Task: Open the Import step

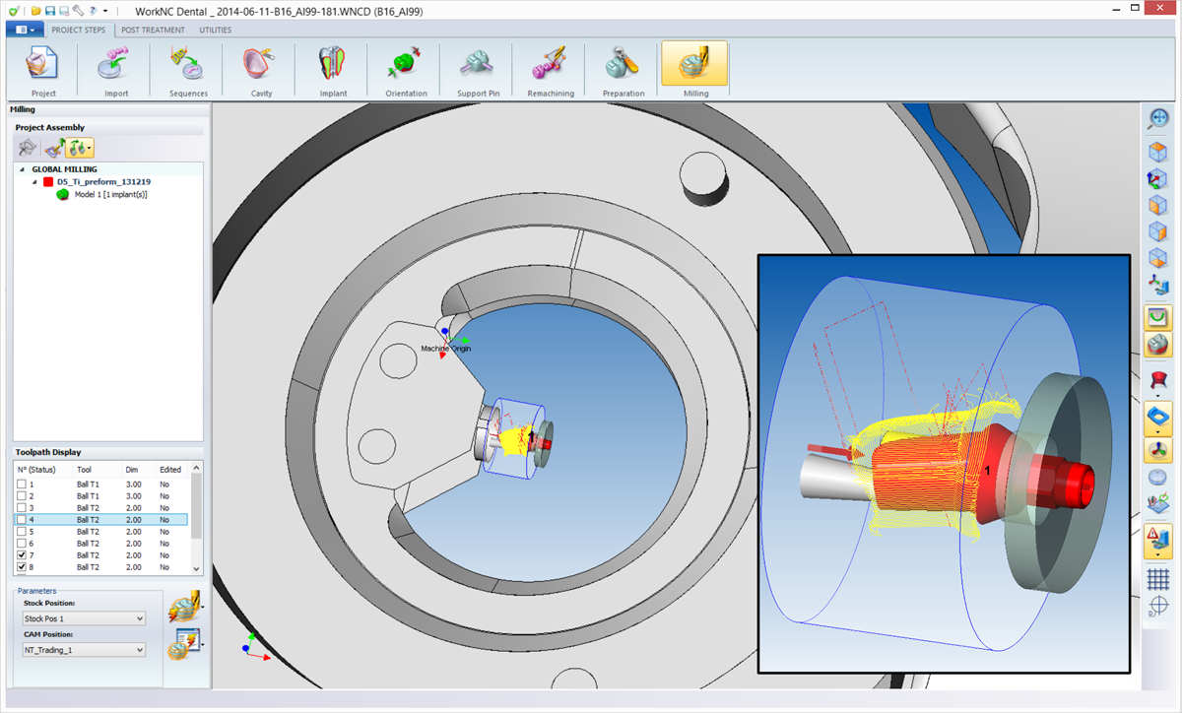Action: tap(116, 71)
